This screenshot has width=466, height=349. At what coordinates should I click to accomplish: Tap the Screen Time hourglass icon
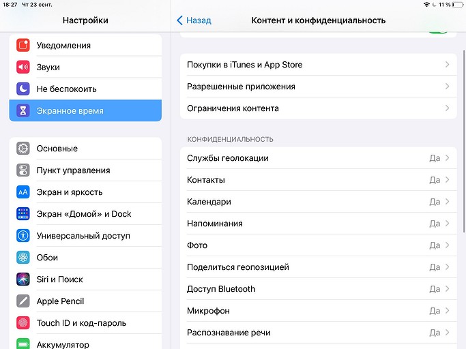point(23,111)
